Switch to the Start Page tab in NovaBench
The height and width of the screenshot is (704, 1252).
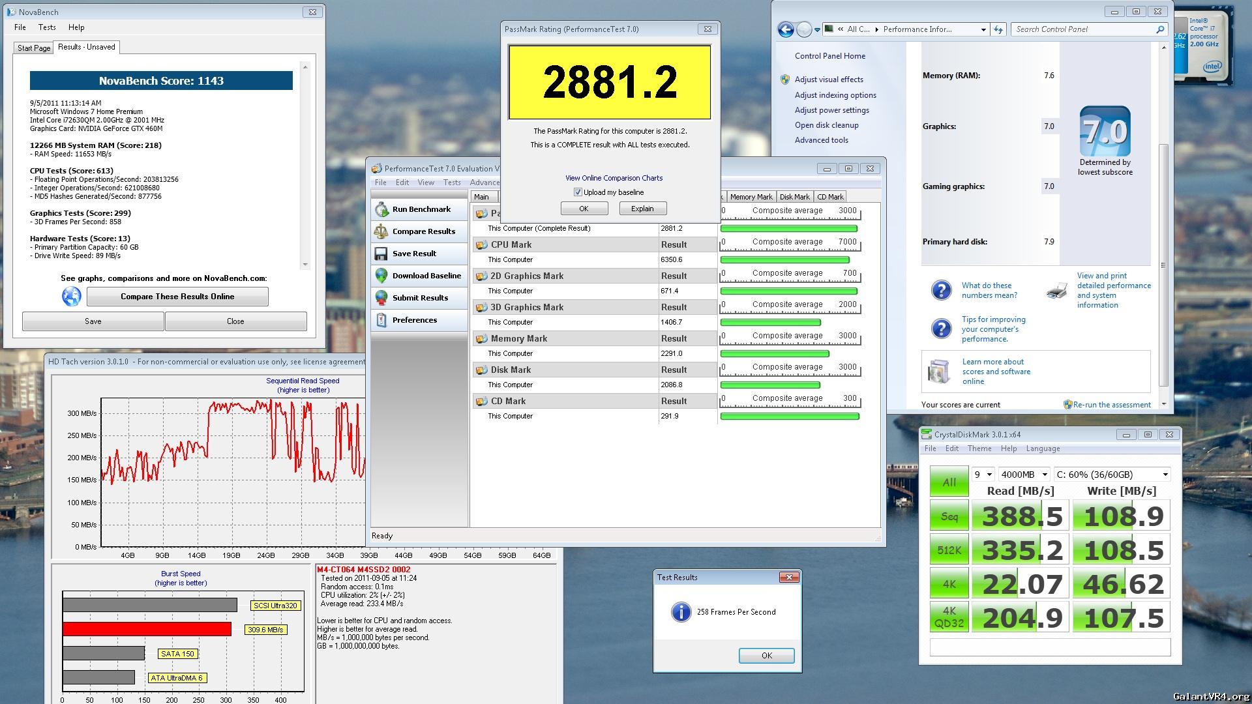[34, 48]
